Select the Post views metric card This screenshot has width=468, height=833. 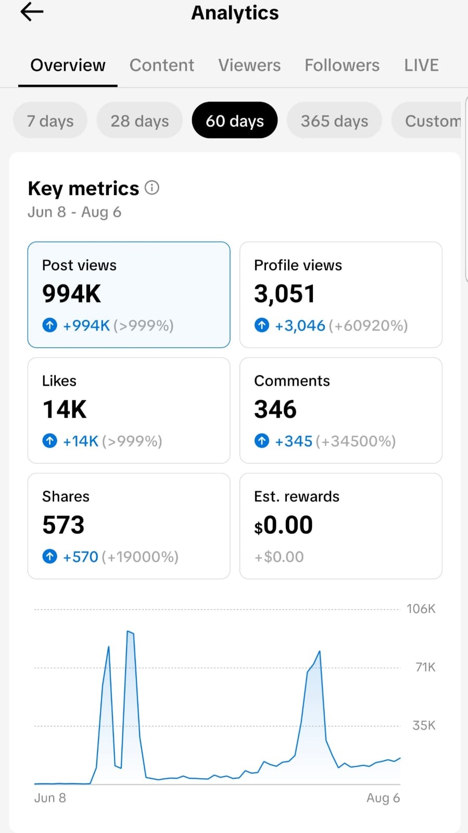point(129,295)
